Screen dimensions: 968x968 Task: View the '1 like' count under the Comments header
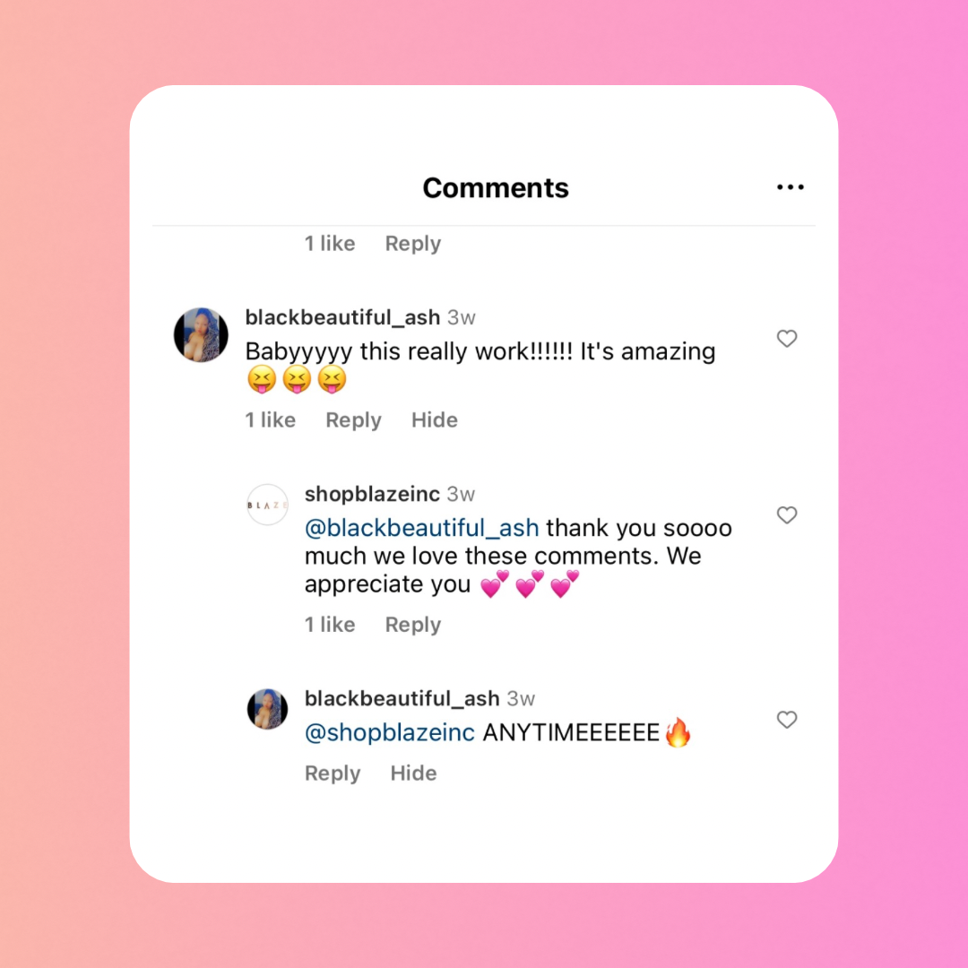tap(330, 244)
